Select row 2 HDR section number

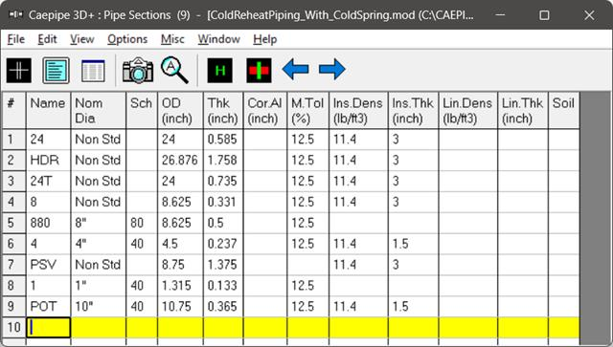[x=13, y=160]
